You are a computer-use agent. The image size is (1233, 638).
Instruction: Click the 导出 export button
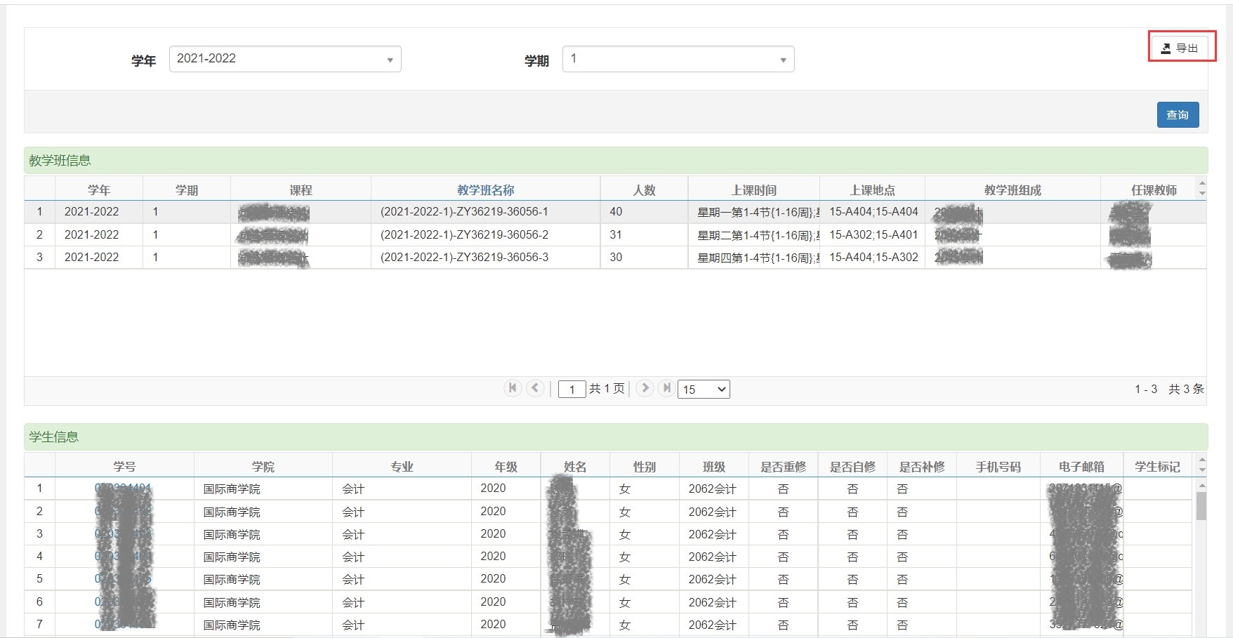coord(1181,48)
